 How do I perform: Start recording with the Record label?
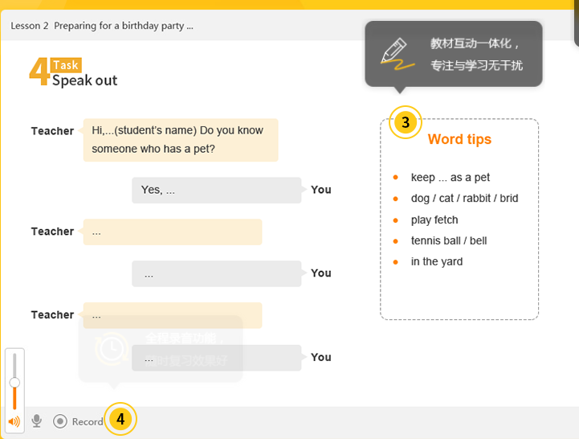pyautogui.click(x=88, y=421)
